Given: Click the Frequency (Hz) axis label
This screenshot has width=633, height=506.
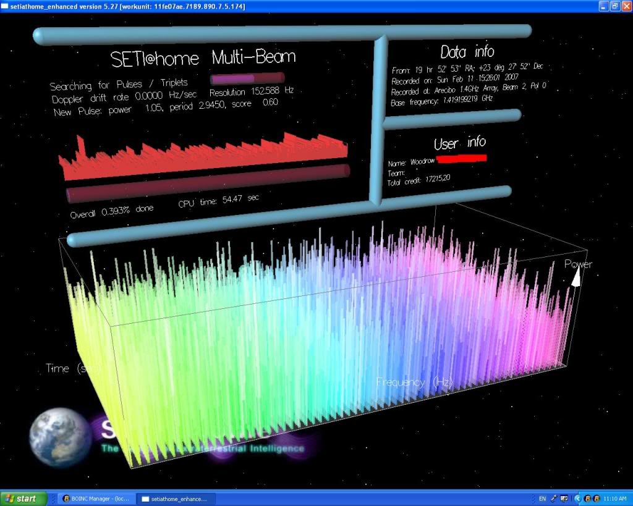Looking at the screenshot, I should pyautogui.click(x=415, y=382).
